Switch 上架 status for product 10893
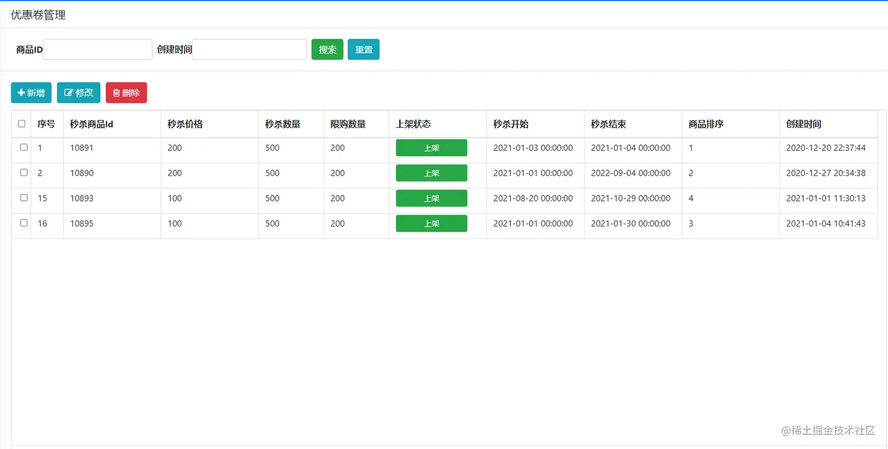The width and height of the screenshot is (888, 449). 432,198
